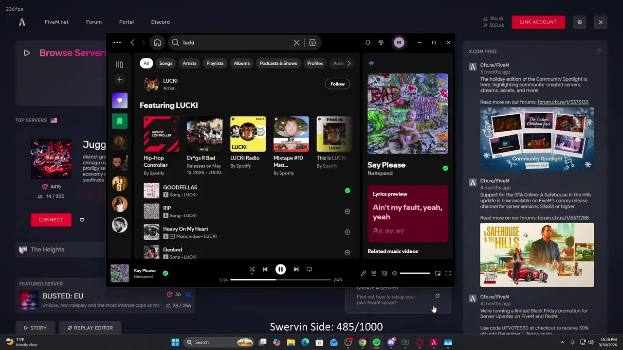This screenshot has height=350, width=623.
Task: Select the Playlists filter chip
Action: [215, 63]
